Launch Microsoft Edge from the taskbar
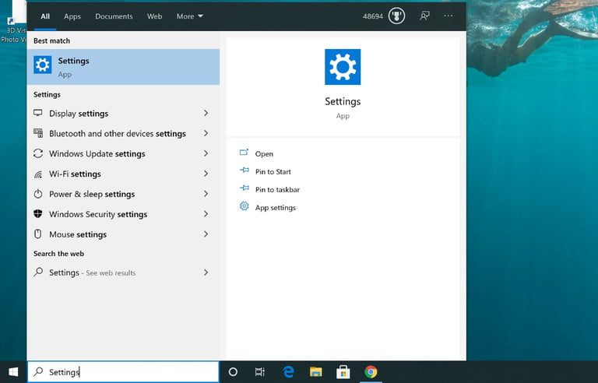Image resolution: width=598 pixels, height=383 pixels. [x=289, y=372]
